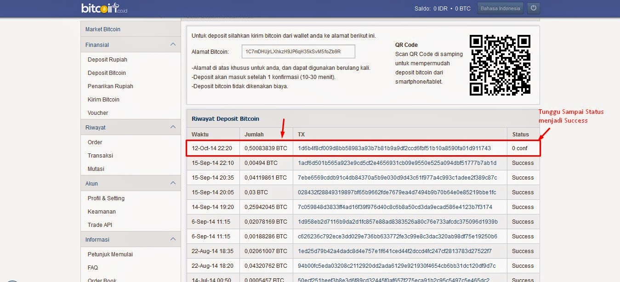Viewport: 620px width, 282px height.
Task: Open transaction hash starting with 1d6b4f8cf009
Action: click(x=394, y=148)
